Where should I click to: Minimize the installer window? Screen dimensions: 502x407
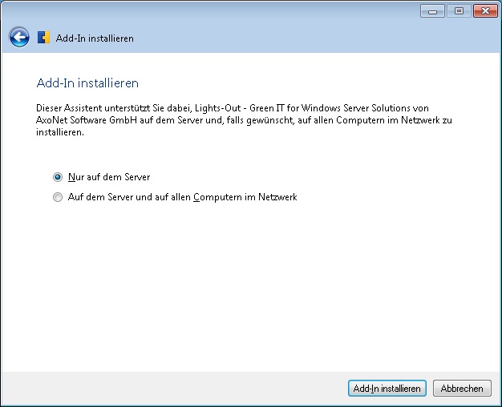432,11
